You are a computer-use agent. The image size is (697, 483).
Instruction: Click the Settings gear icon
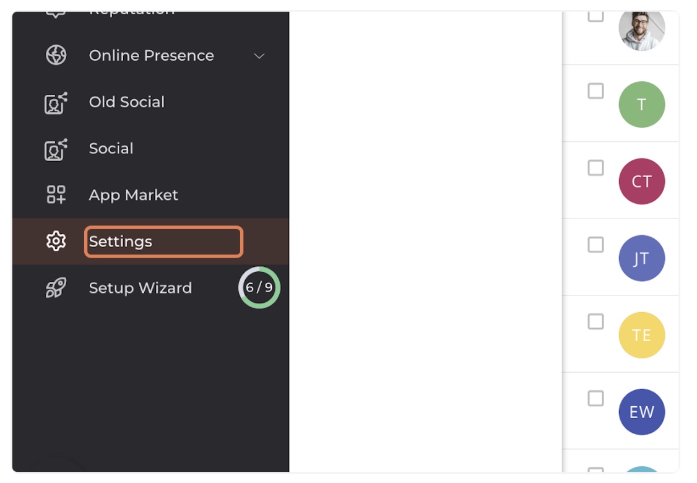56,241
